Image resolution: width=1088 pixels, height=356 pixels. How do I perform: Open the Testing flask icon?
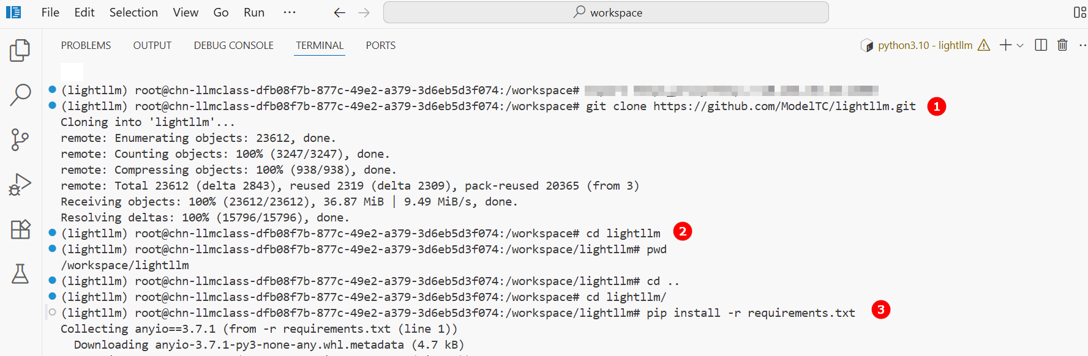(x=20, y=274)
